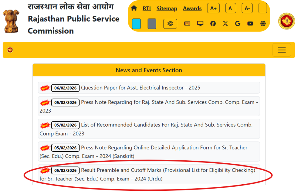This screenshot has width=298, height=191.
Task: Reset text size with the A button
Action: [230, 8]
